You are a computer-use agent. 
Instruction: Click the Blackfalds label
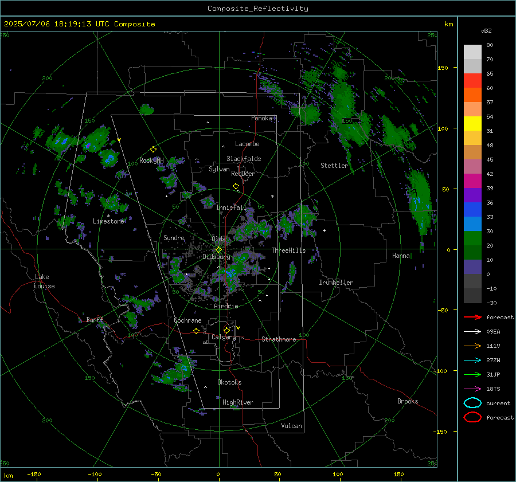click(x=244, y=159)
